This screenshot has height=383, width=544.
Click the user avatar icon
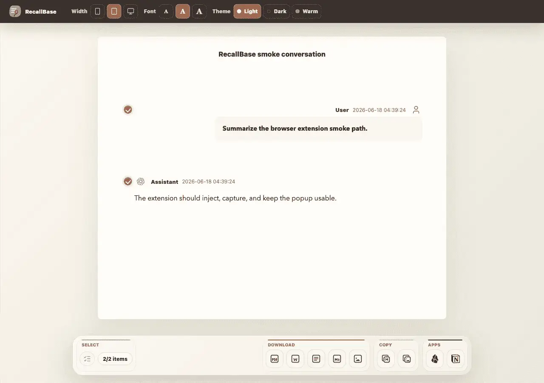(416, 110)
